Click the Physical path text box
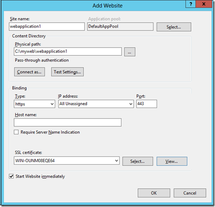This screenshot has width=215, height=207. (x=68, y=51)
